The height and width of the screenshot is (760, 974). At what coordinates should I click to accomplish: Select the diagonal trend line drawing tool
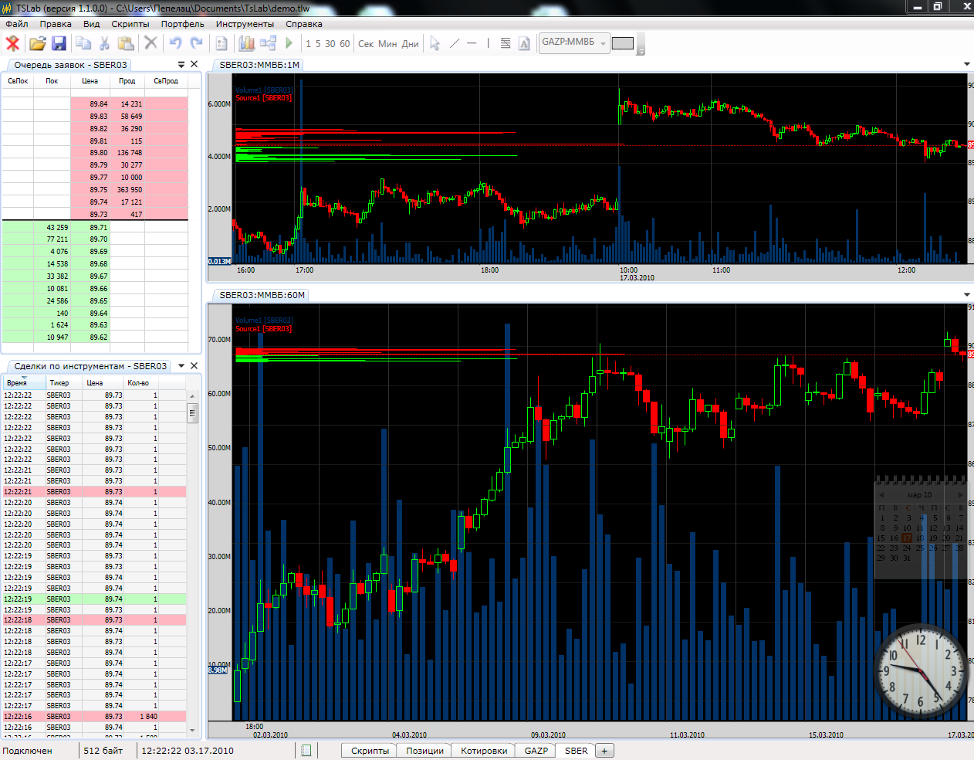pos(455,43)
